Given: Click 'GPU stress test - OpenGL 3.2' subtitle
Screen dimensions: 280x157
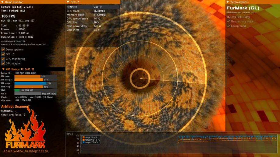Looking at the screenshot, I should (240, 13).
